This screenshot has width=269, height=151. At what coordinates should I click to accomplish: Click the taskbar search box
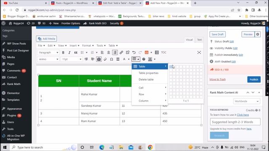[44, 147]
